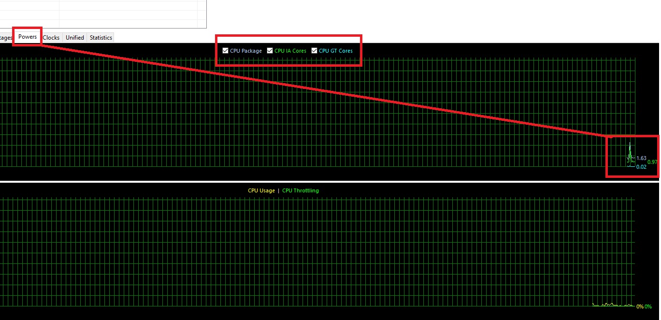
Task: Toggle the CPU IA Cores checkbox
Action: click(x=270, y=51)
